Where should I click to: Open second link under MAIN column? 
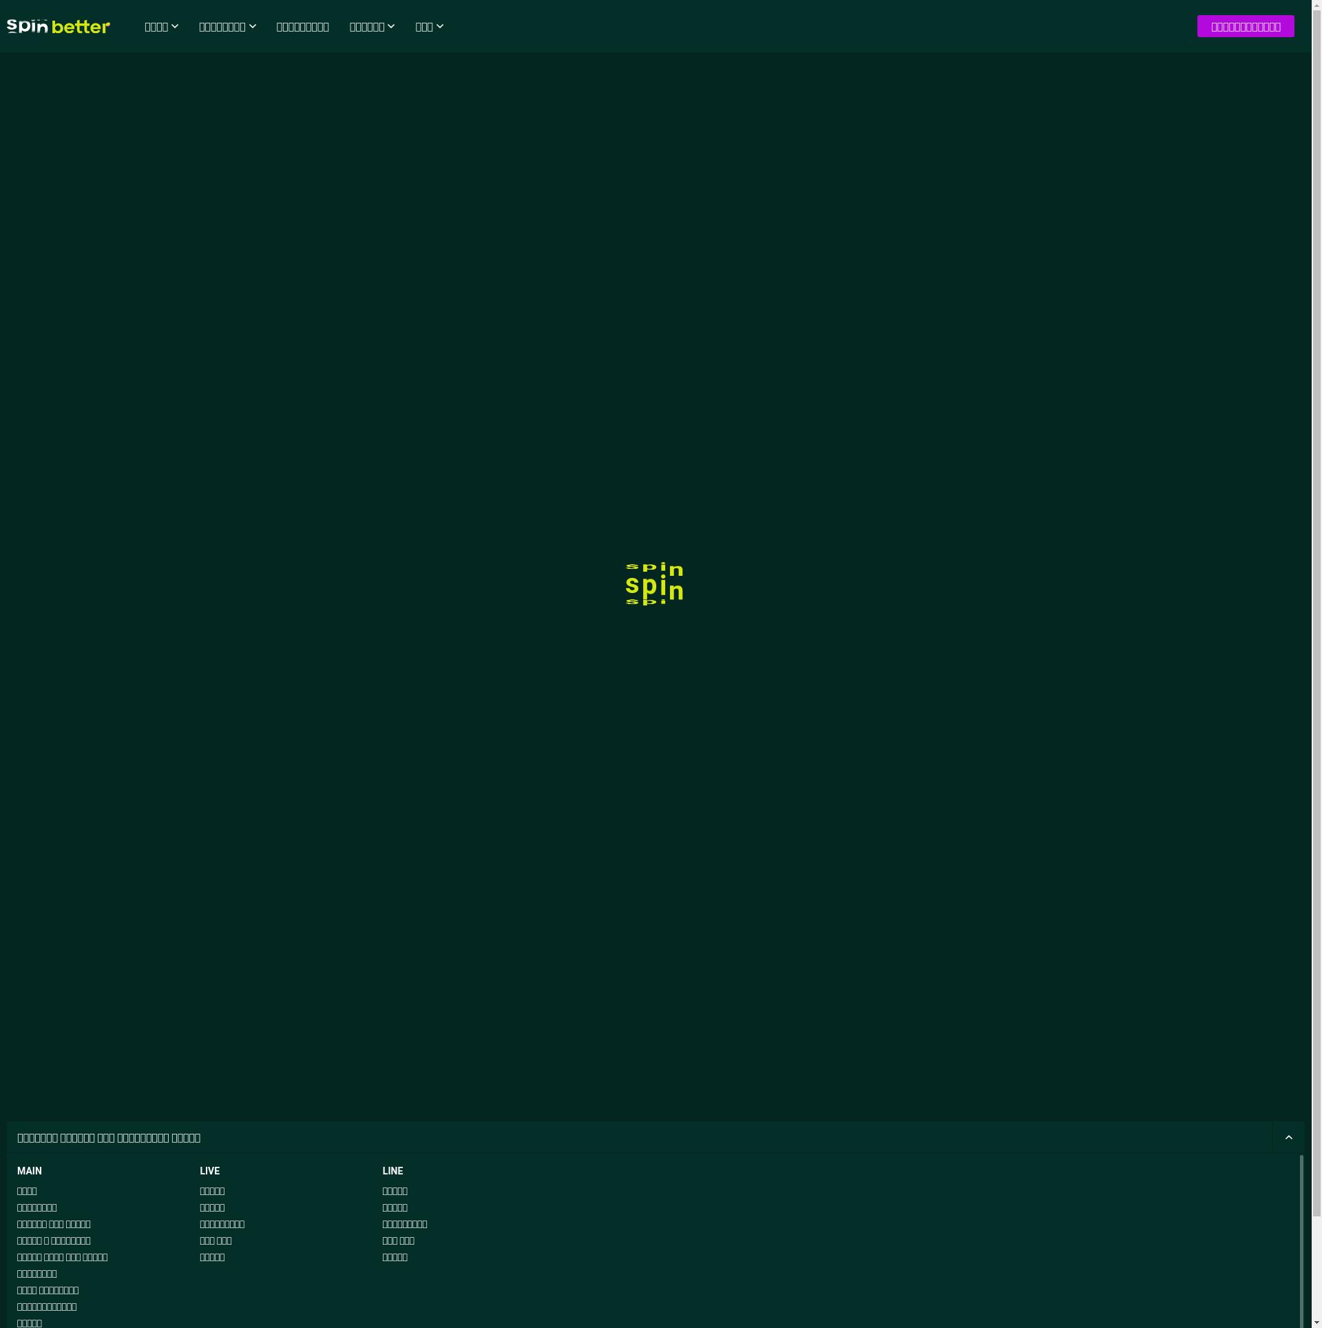click(x=37, y=1207)
